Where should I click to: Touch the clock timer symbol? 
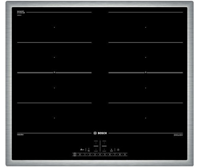(118, 150)
